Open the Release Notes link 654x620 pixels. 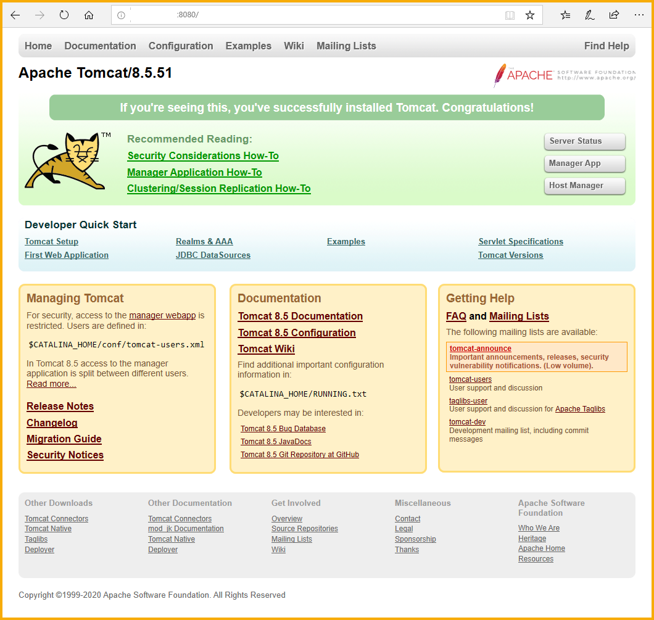(x=60, y=406)
